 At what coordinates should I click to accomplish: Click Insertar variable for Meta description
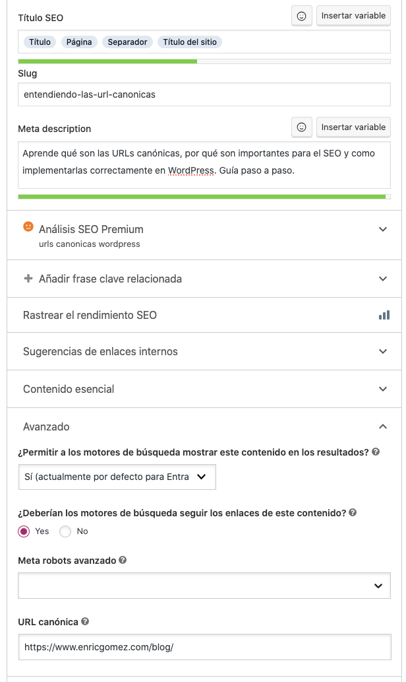pyautogui.click(x=353, y=127)
